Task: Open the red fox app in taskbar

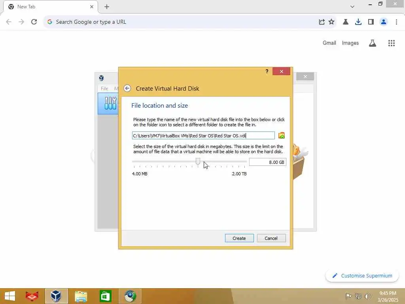Action: [x=32, y=296]
